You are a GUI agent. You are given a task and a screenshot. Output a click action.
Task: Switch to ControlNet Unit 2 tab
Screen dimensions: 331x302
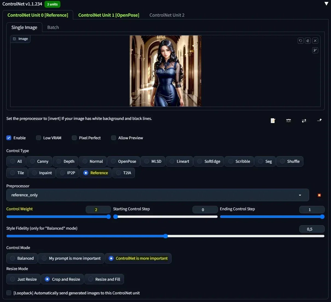pyautogui.click(x=167, y=15)
